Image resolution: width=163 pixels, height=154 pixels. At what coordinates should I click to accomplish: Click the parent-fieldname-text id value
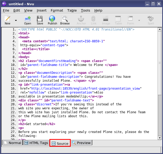pos(71,100)
